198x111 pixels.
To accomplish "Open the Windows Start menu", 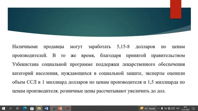I will [3, 108].
